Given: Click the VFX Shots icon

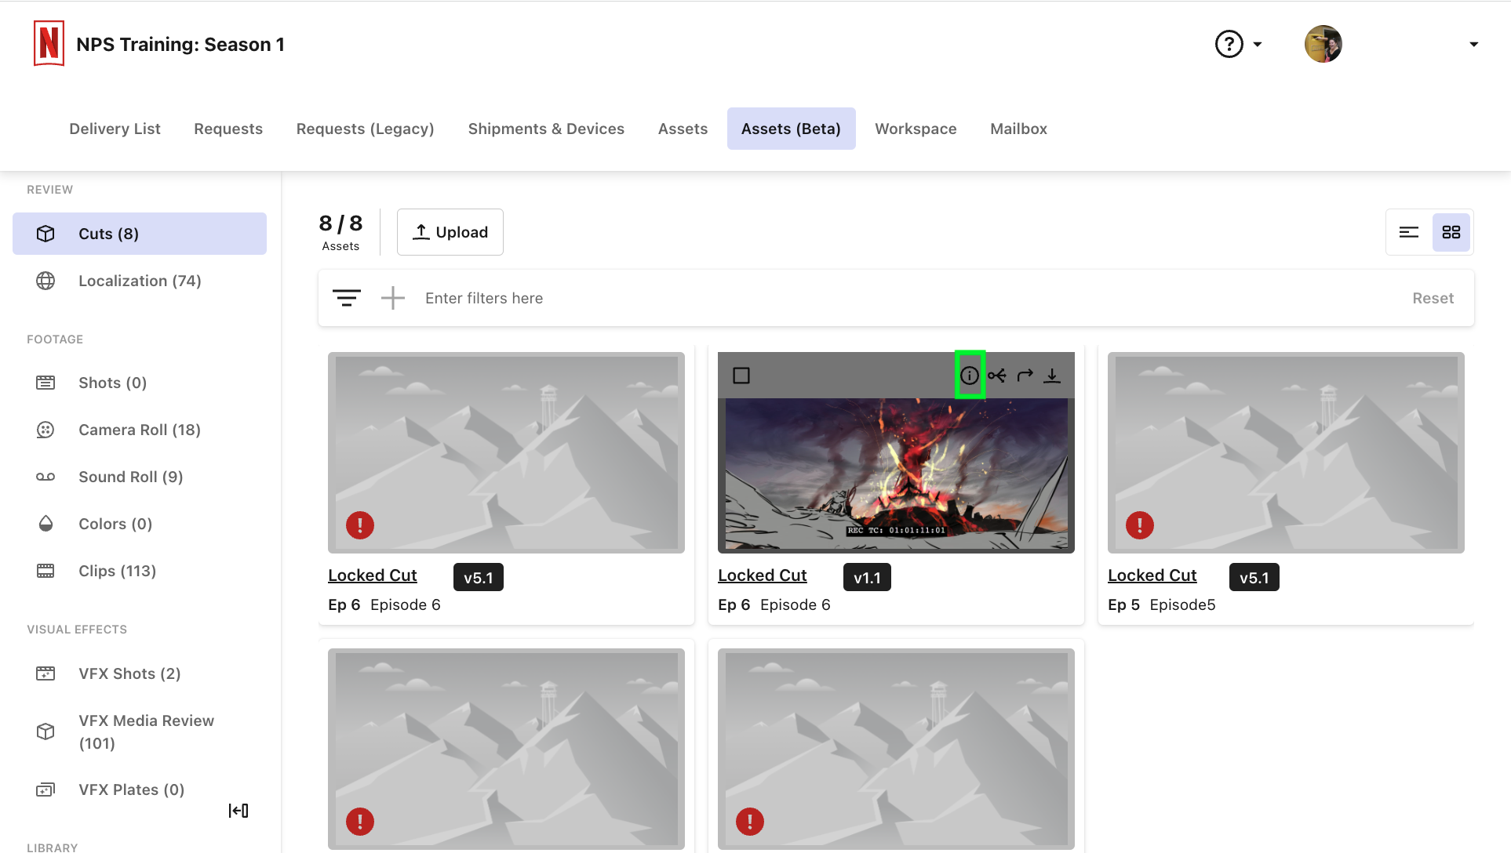Looking at the screenshot, I should coord(46,673).
